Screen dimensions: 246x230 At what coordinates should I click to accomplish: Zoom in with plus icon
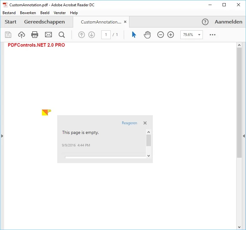pos(171,35)
